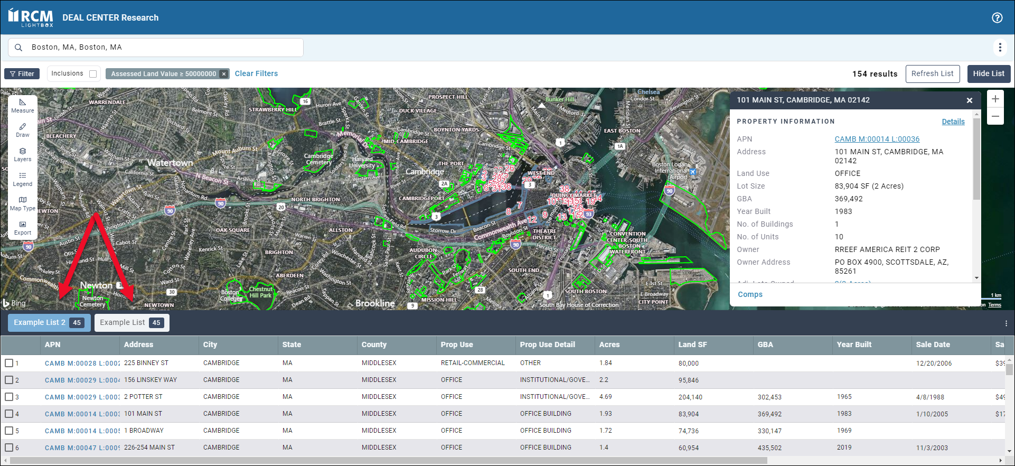This screenshot has height=466, width=1015.
Task: Show the map Legend
Action: click(x=23, y=179)
